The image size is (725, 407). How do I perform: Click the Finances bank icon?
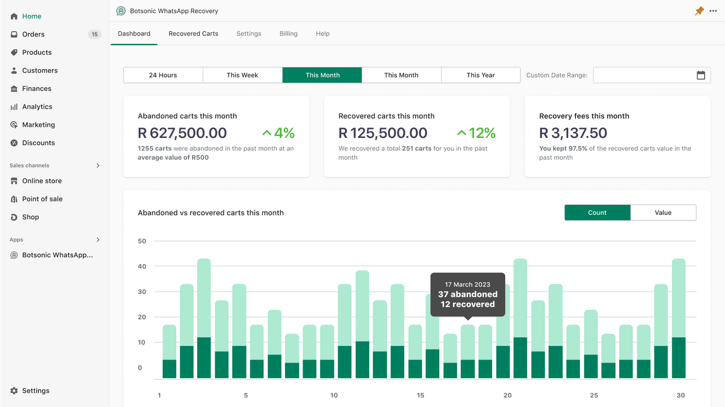(x=14, y=89)
